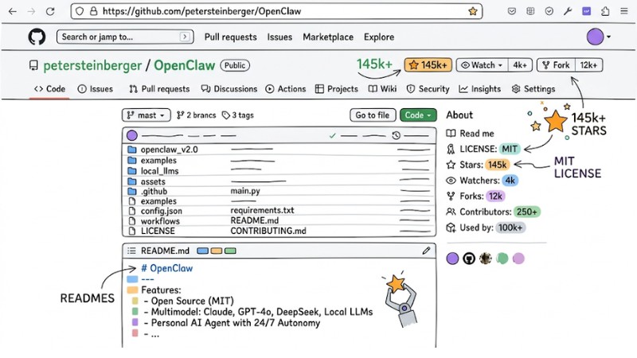The width and height of the screenshot is (637, 358).
Task: Focus the Search or jump to field
Action: [125, 37]
